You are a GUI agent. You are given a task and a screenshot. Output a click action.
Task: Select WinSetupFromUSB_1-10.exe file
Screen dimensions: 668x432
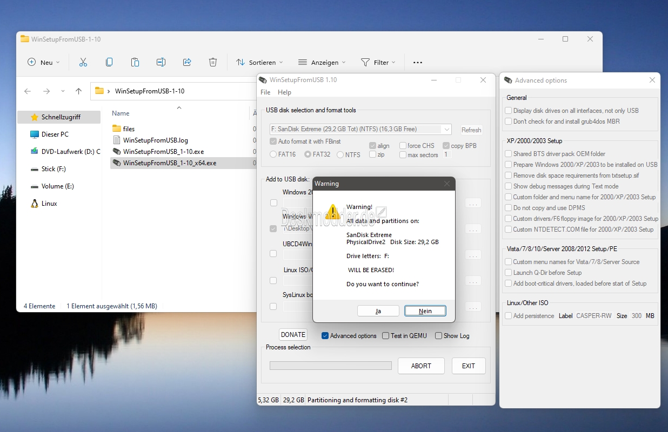click(163, 151)
